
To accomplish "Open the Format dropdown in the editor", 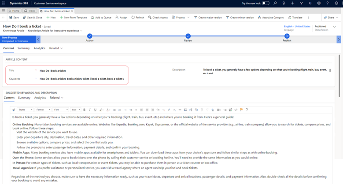I will tap(43, 110).
